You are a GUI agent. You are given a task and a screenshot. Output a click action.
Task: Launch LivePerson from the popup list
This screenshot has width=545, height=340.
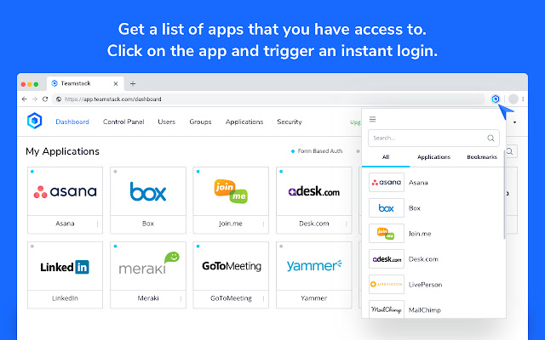point(433,285)
